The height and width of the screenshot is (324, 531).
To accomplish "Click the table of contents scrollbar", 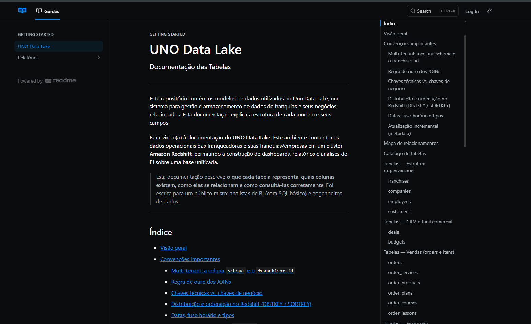I will (465, 91).
